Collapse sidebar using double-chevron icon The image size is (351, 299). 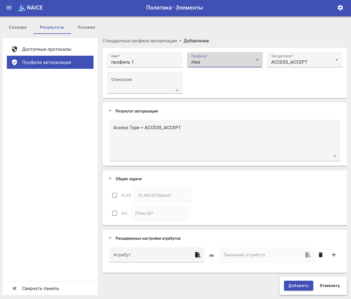click(x=14, y=288)
